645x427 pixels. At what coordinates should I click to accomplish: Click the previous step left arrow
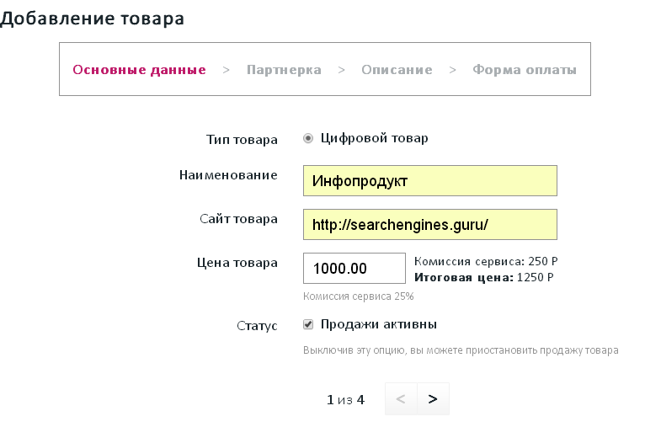point(401,399)
